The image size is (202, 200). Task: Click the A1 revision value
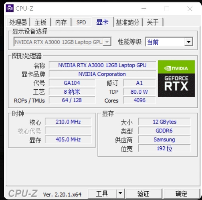click(x=139, y=83)
